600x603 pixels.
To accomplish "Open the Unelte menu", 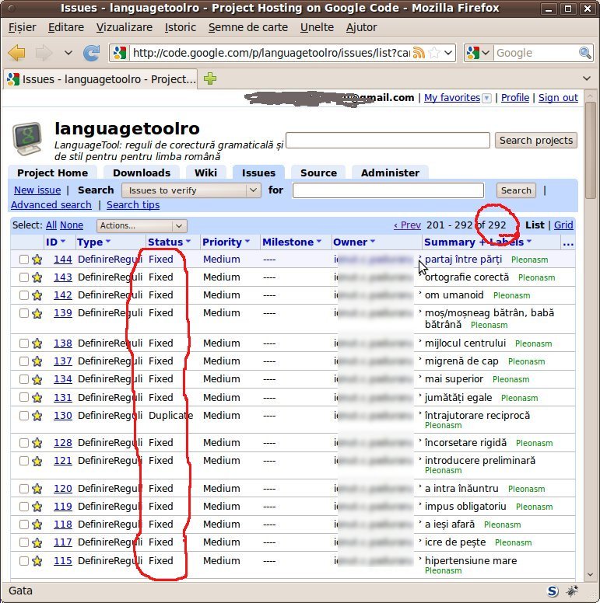I will pyautogui.click(x=317, y=27).
